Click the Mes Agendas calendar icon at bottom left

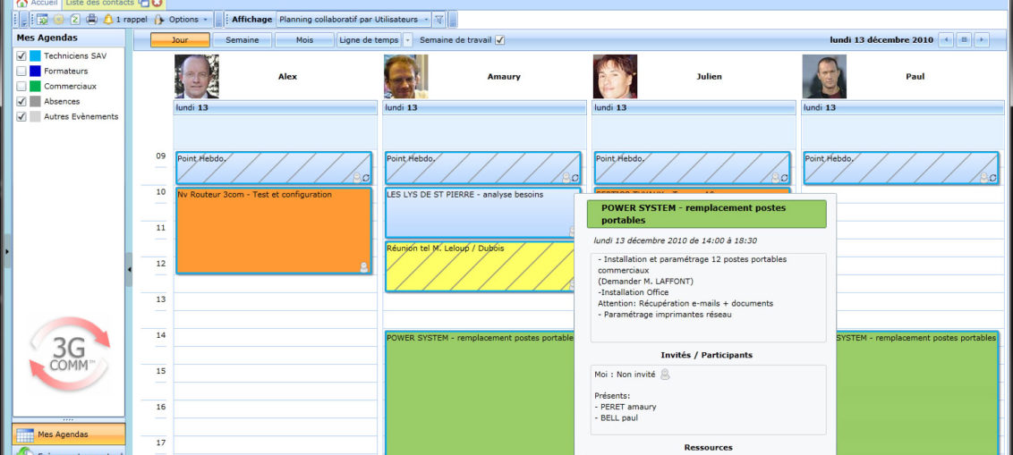coord(26,435)
